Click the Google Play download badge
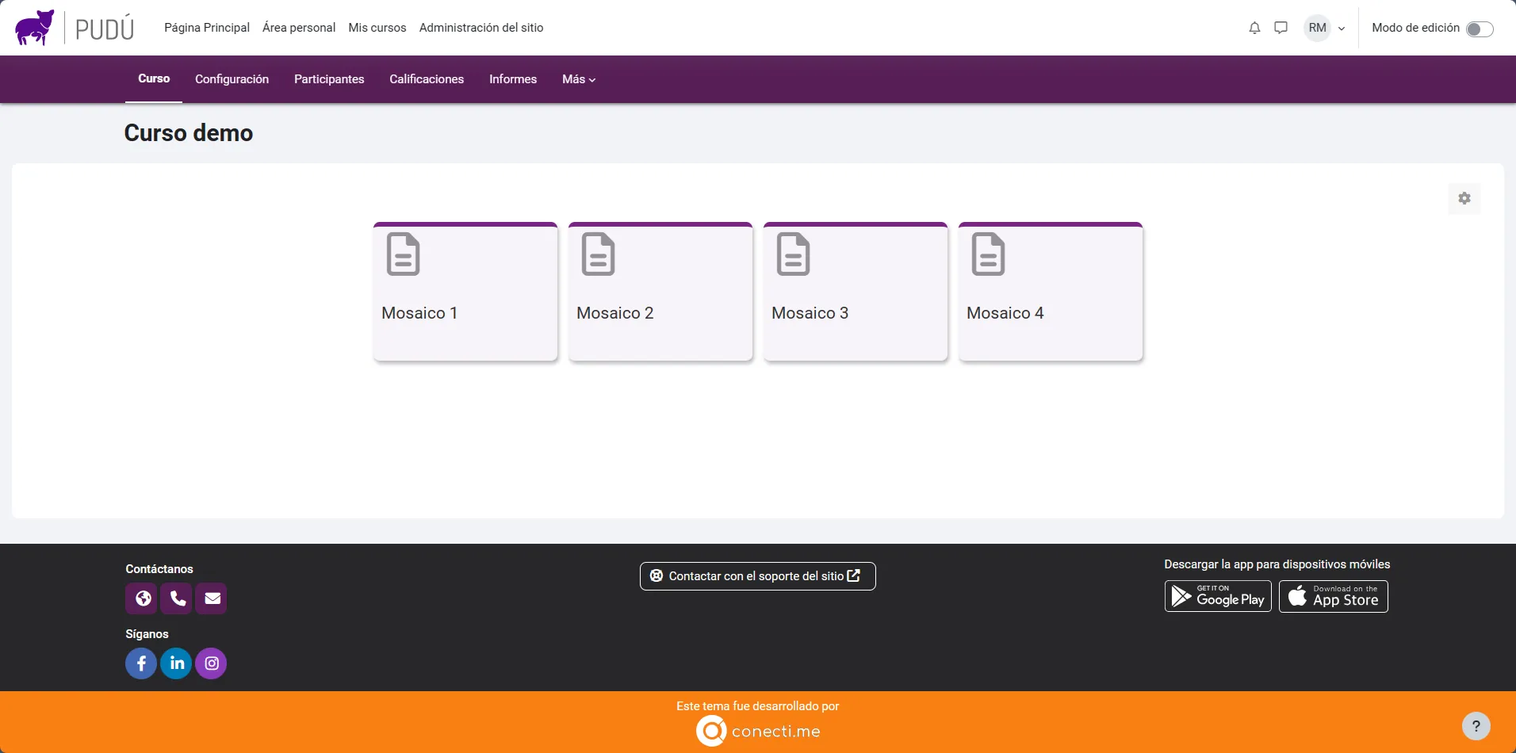The height and width of the screenshot is (753, 1516). [x=1218, y=597]
